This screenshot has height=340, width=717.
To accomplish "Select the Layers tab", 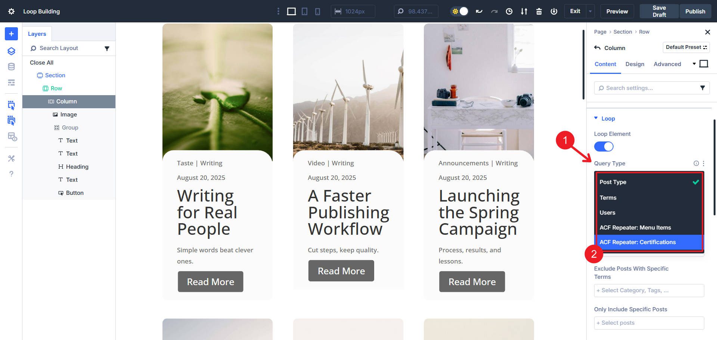I will click(37, 34).
